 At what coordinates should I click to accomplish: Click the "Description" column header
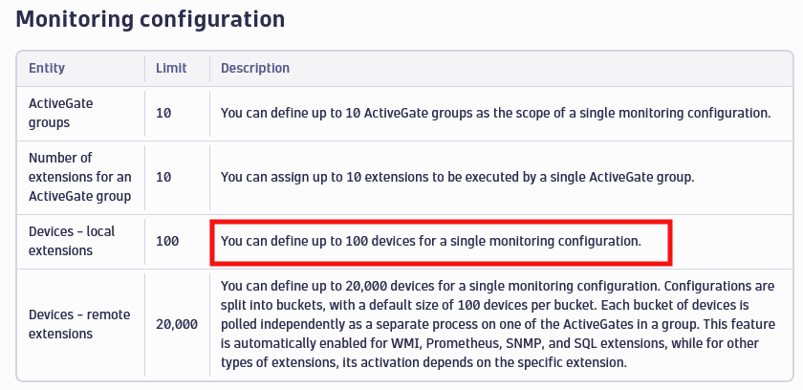(x=255, y=69)
